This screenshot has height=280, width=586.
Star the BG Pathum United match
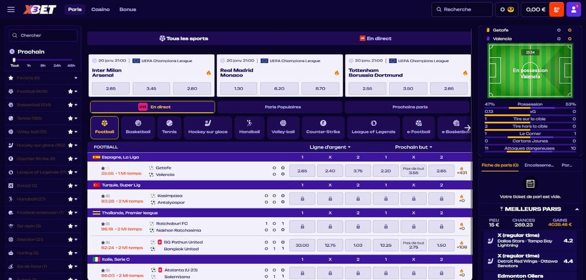tap(103, 242)
